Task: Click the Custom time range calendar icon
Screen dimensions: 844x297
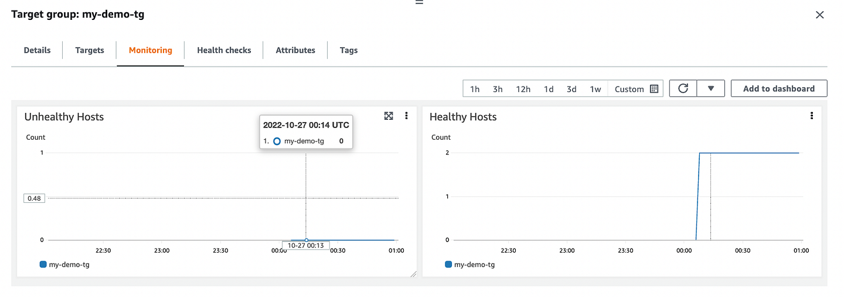Action: coord(654,89)
